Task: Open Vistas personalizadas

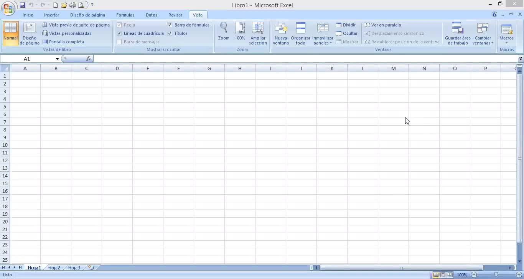Action: tap(67, 33)
